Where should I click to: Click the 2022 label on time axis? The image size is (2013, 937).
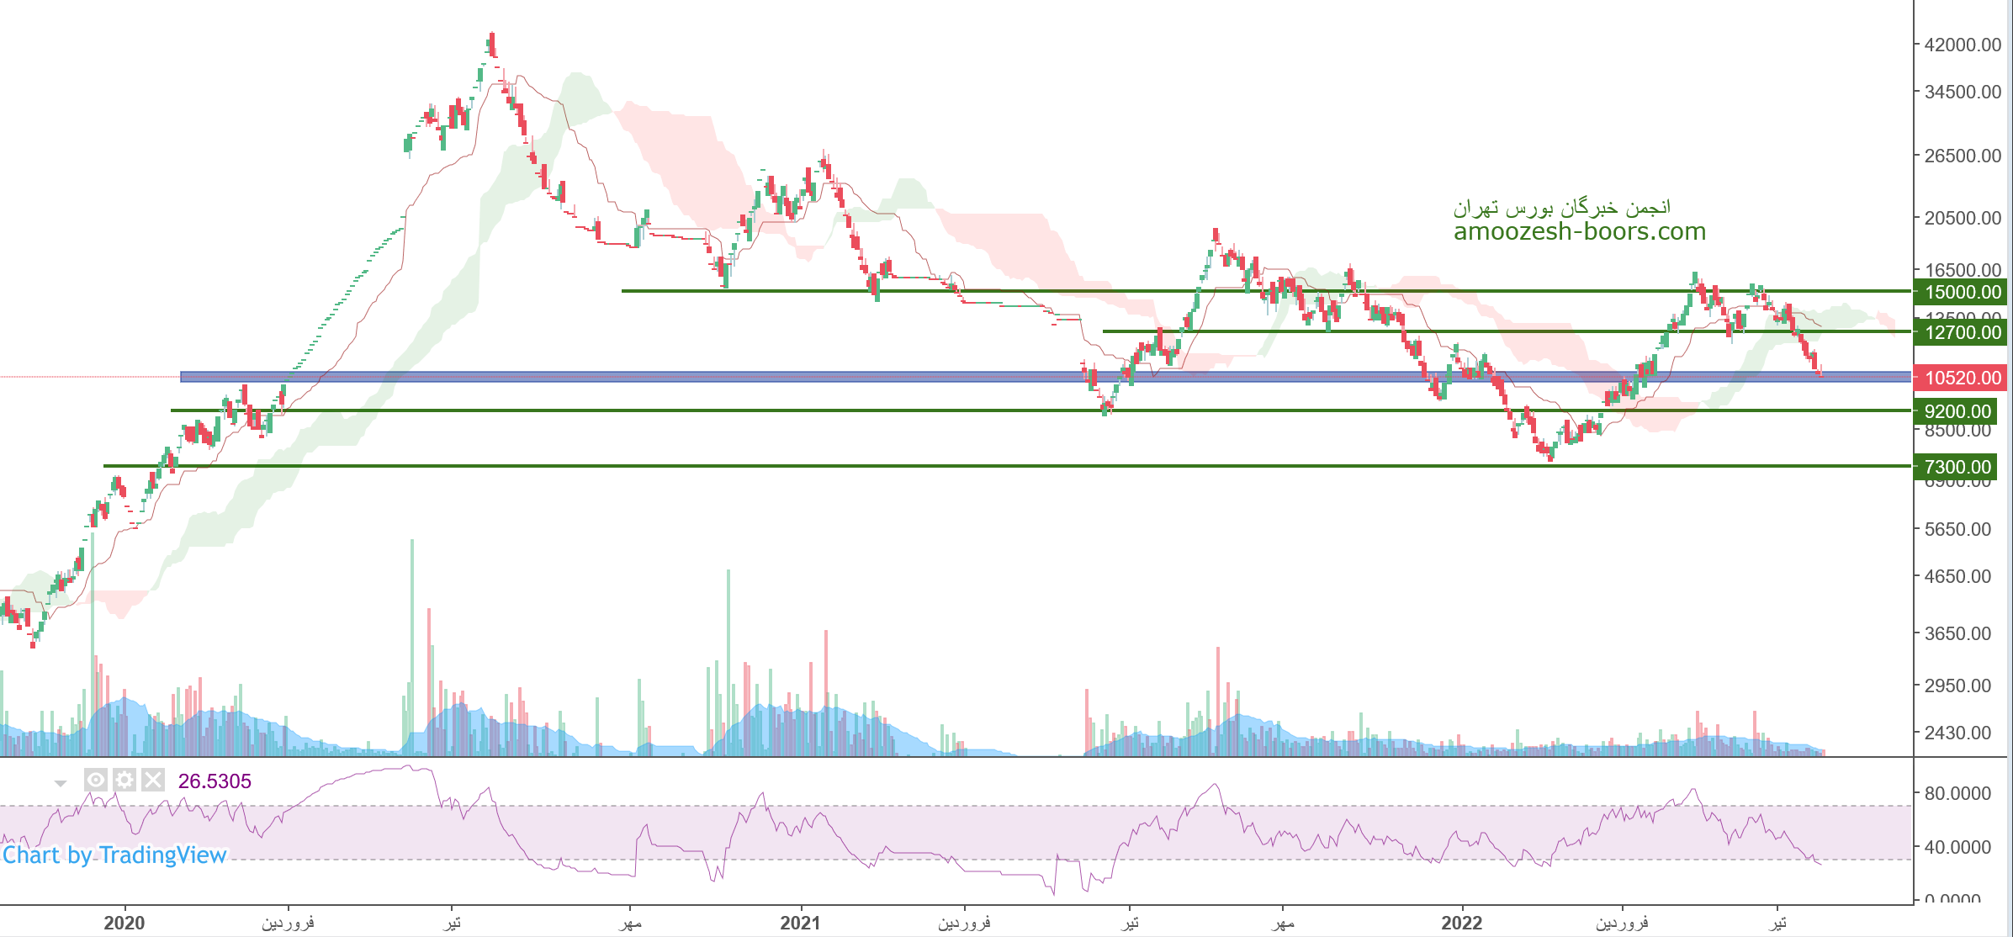[x=1462, y=923]
